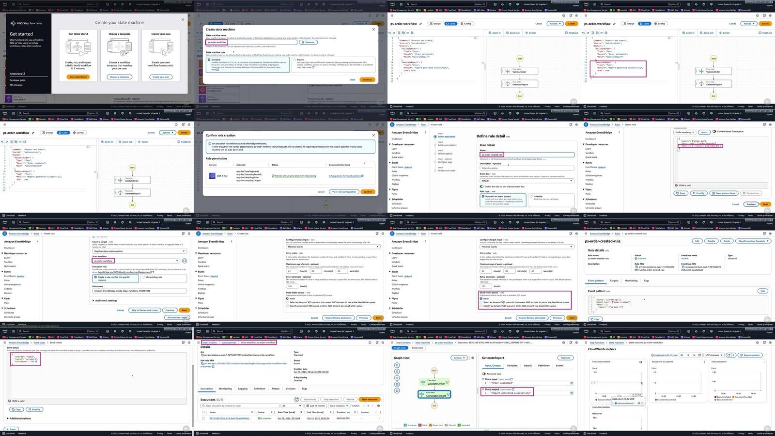This screenshot has width=775, height=436.
Task: Open Resources external link in Get started
Action: pyautogui.click(x=17, y=74)
